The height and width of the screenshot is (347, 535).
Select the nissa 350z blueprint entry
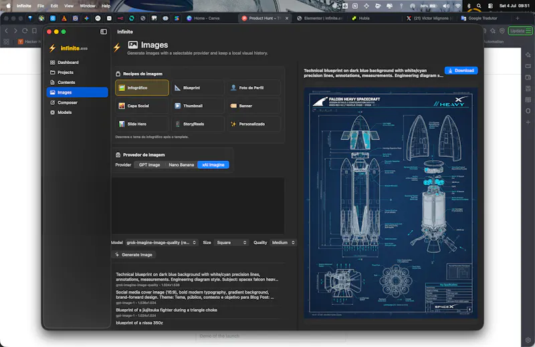[140, 323]
